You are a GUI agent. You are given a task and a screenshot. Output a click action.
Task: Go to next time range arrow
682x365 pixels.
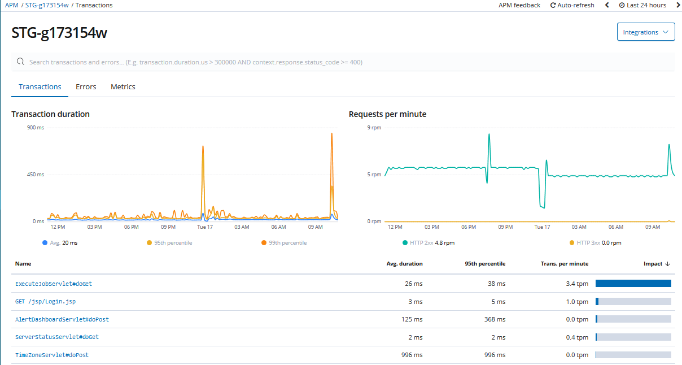pos(678,5)
